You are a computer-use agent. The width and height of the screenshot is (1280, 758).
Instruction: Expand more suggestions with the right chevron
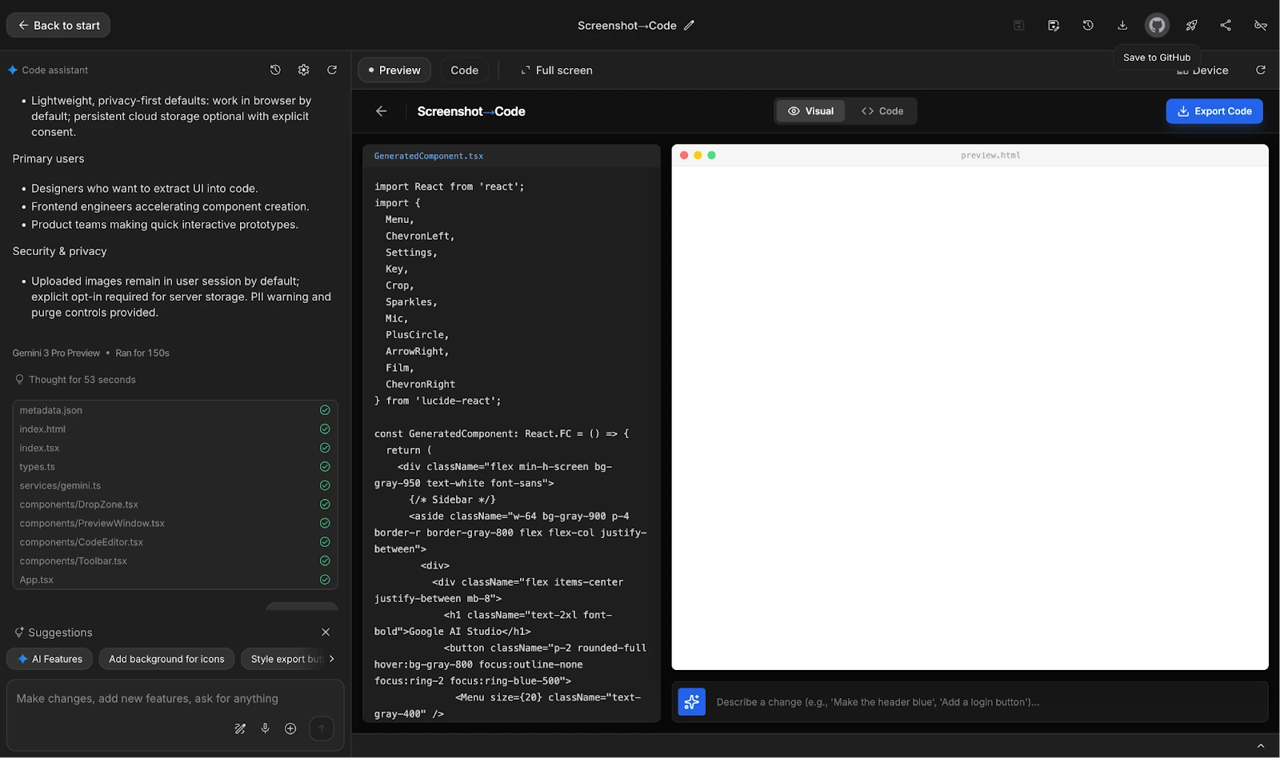330,658
